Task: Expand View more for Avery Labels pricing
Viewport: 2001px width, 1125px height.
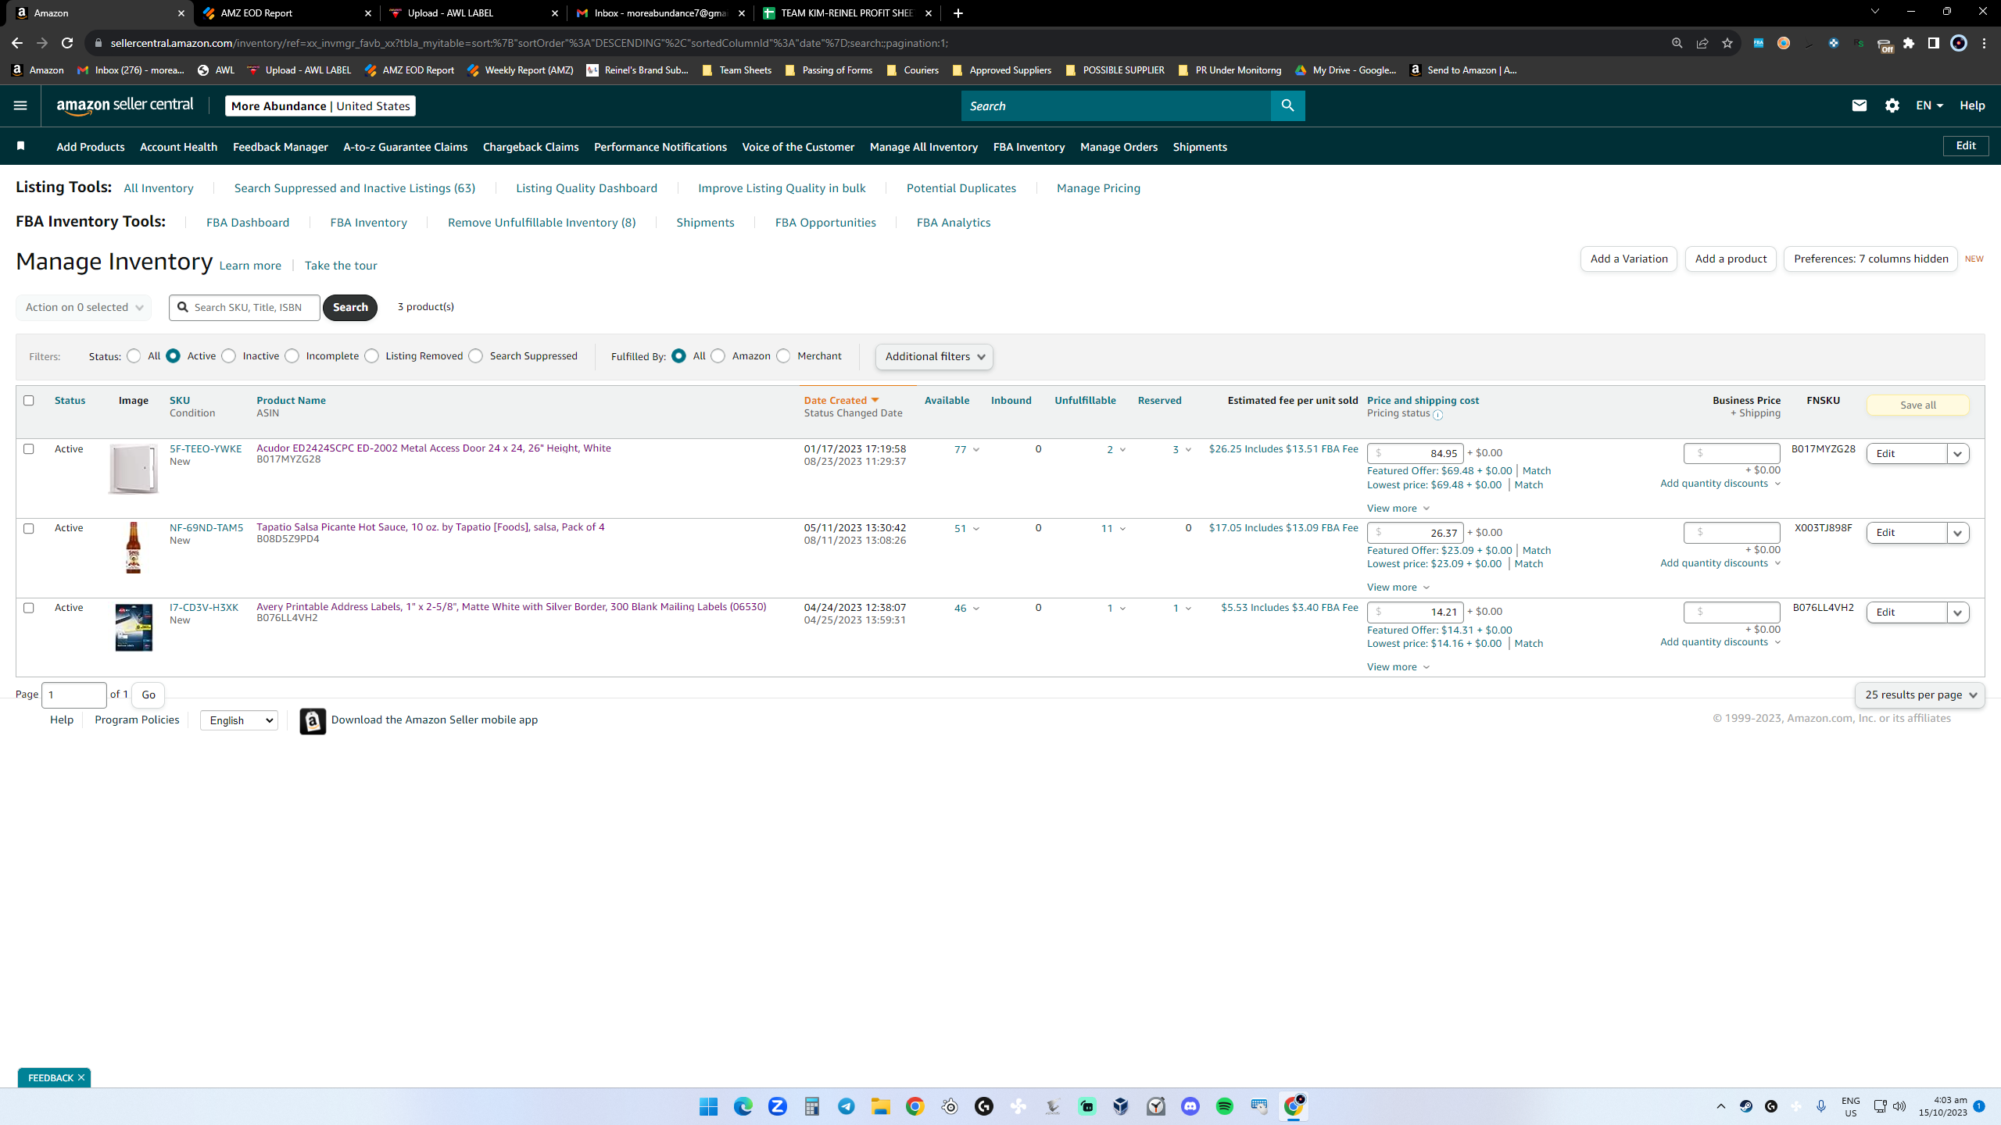Action: pyautogui.click(x=1398, y=667)
